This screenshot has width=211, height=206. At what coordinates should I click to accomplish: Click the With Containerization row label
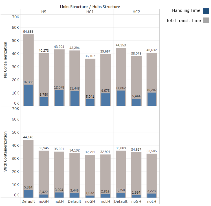tap(5, 152)
